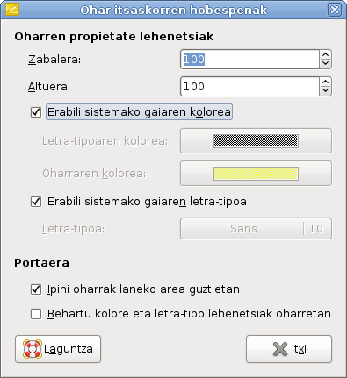Click the lifebuoy icon on Laguntza button
Image resolution: width=347 pixels, height=378 pixels.
pos(33,349)
